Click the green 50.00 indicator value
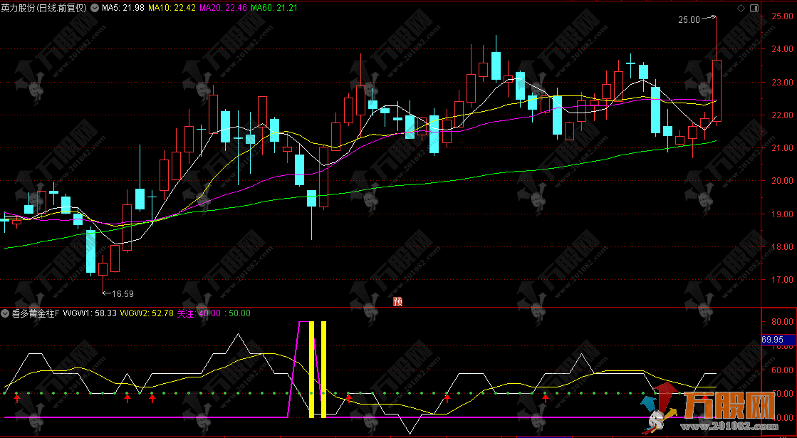The image size is (797, 438). coord(238,313)
